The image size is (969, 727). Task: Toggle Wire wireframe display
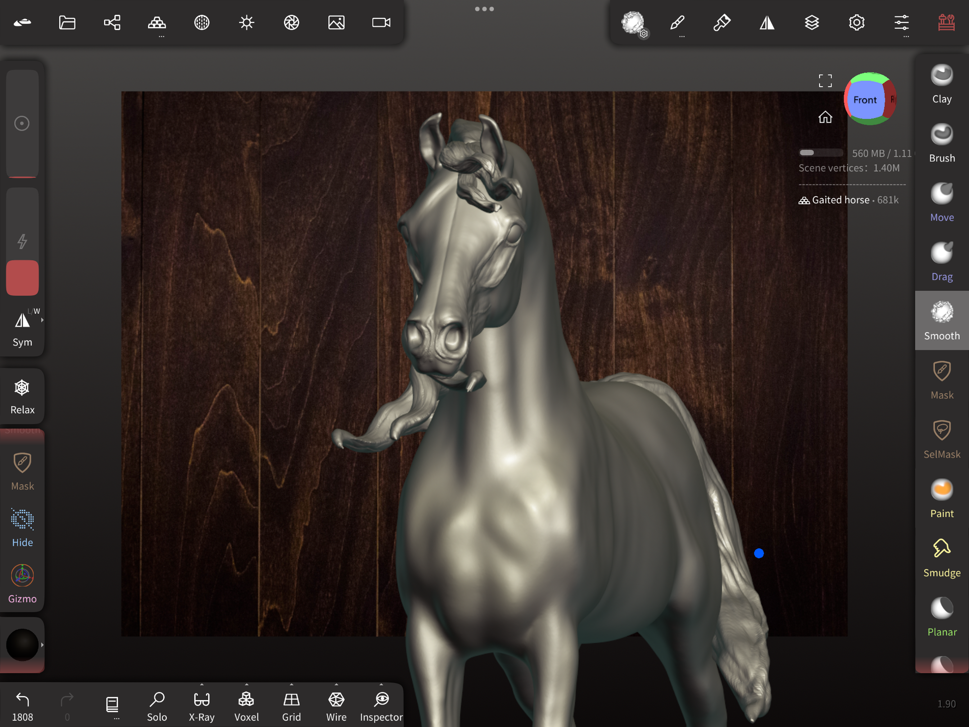[x=336, y=706]
